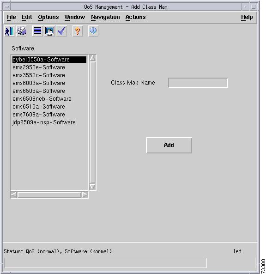The height and width of the screenshot is (274, 266).
Task: Open the window menu button in title bar
Action: click(x=7, y=7)
